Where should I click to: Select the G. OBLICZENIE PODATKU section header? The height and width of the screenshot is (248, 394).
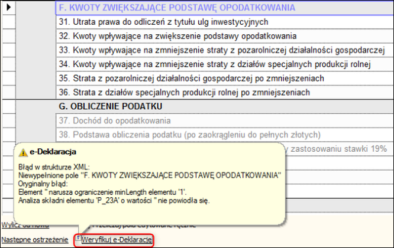[225, 106]
